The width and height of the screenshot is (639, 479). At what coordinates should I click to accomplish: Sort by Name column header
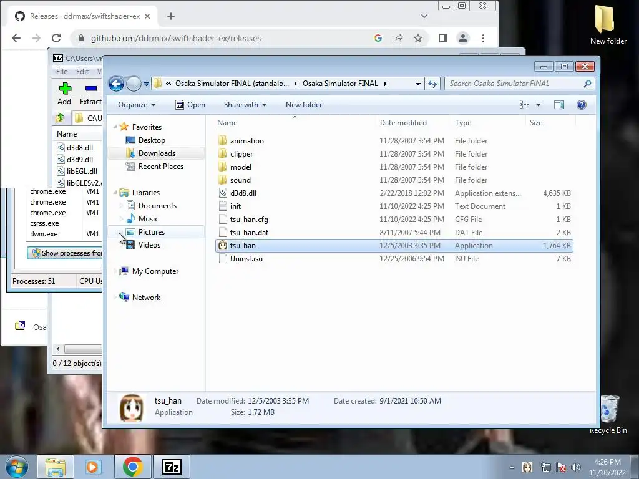(227, 123)
